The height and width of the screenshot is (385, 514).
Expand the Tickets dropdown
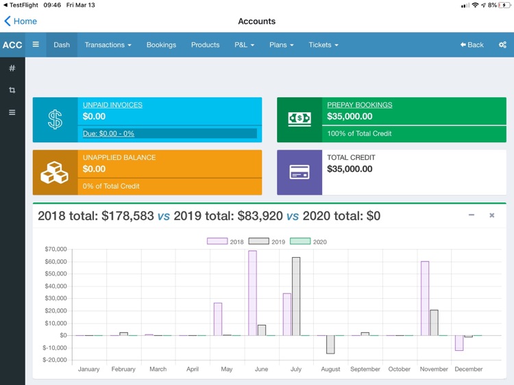323,45
